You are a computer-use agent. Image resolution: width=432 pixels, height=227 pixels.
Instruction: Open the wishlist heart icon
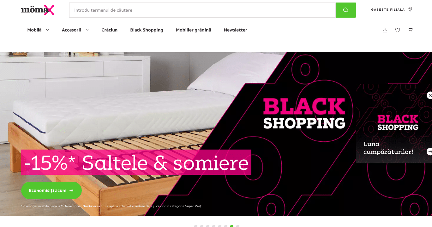point(398,30)
